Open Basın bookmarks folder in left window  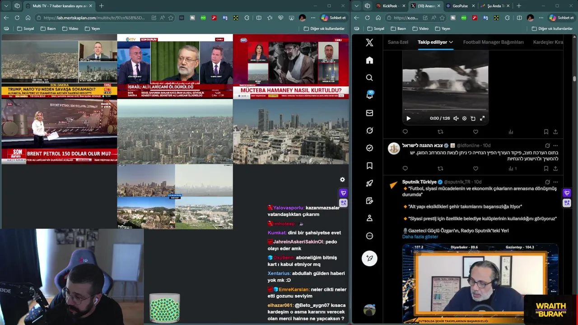pyautogui.click(x=48, y=28)
